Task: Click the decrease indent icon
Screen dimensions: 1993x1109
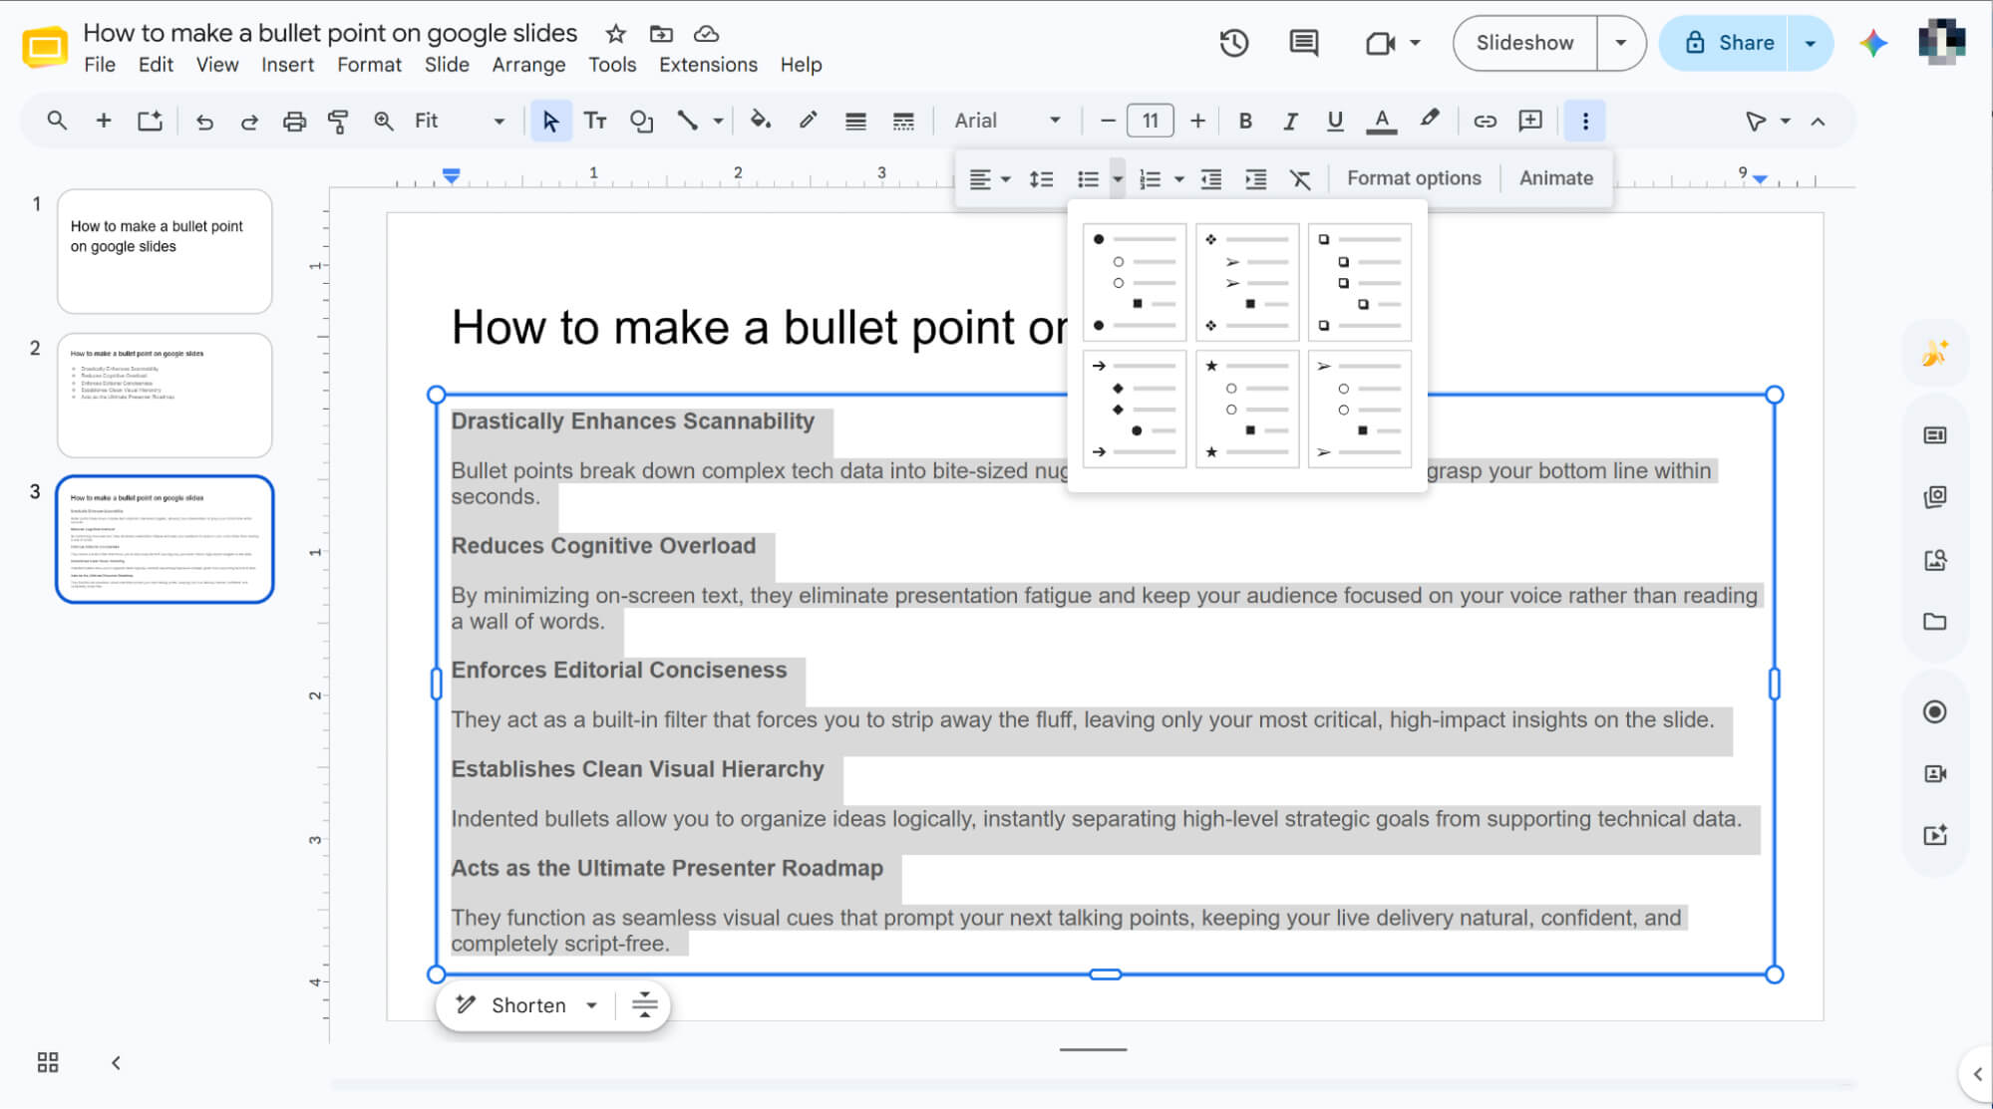Action: pyautogui.click(x=1211, y=179)
